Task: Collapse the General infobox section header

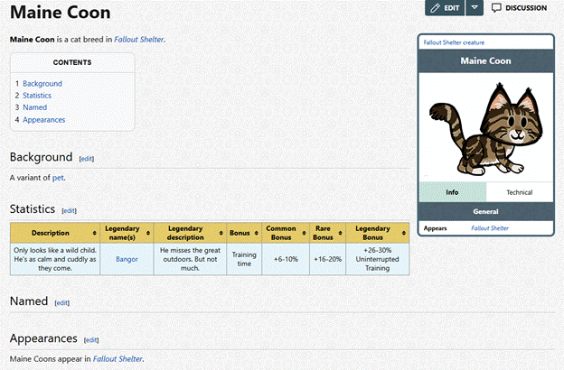Action: pyautogui.click(x=486, y=211)
